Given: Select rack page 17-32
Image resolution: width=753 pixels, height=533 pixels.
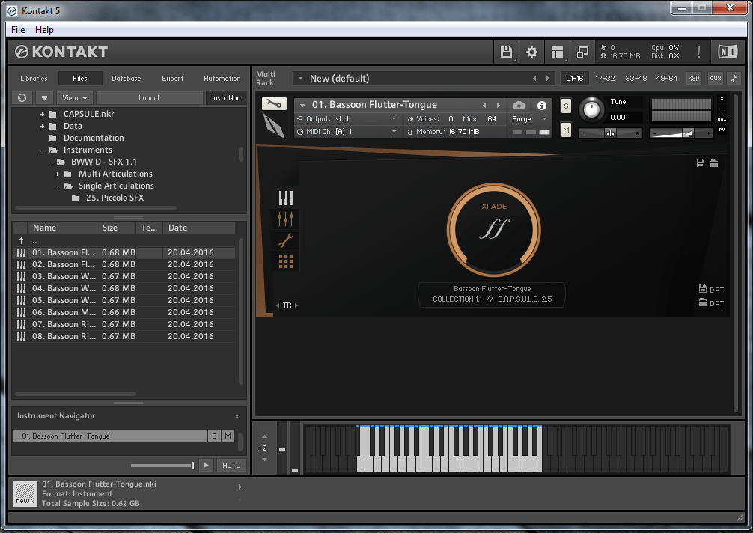Looking at the screenshot, I should coord(605,79).
